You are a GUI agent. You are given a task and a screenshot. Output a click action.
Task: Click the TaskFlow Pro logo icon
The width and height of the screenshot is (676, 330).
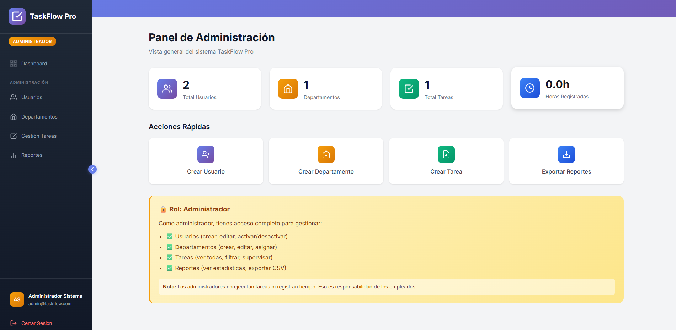(17, 16)
